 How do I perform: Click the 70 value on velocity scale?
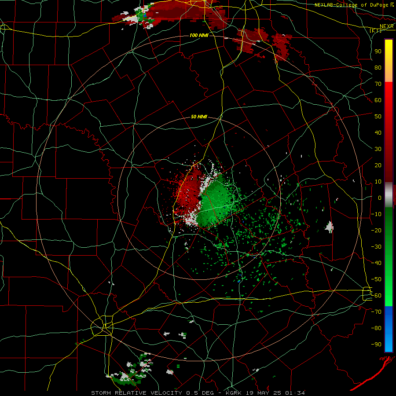(x=378, y=84)
